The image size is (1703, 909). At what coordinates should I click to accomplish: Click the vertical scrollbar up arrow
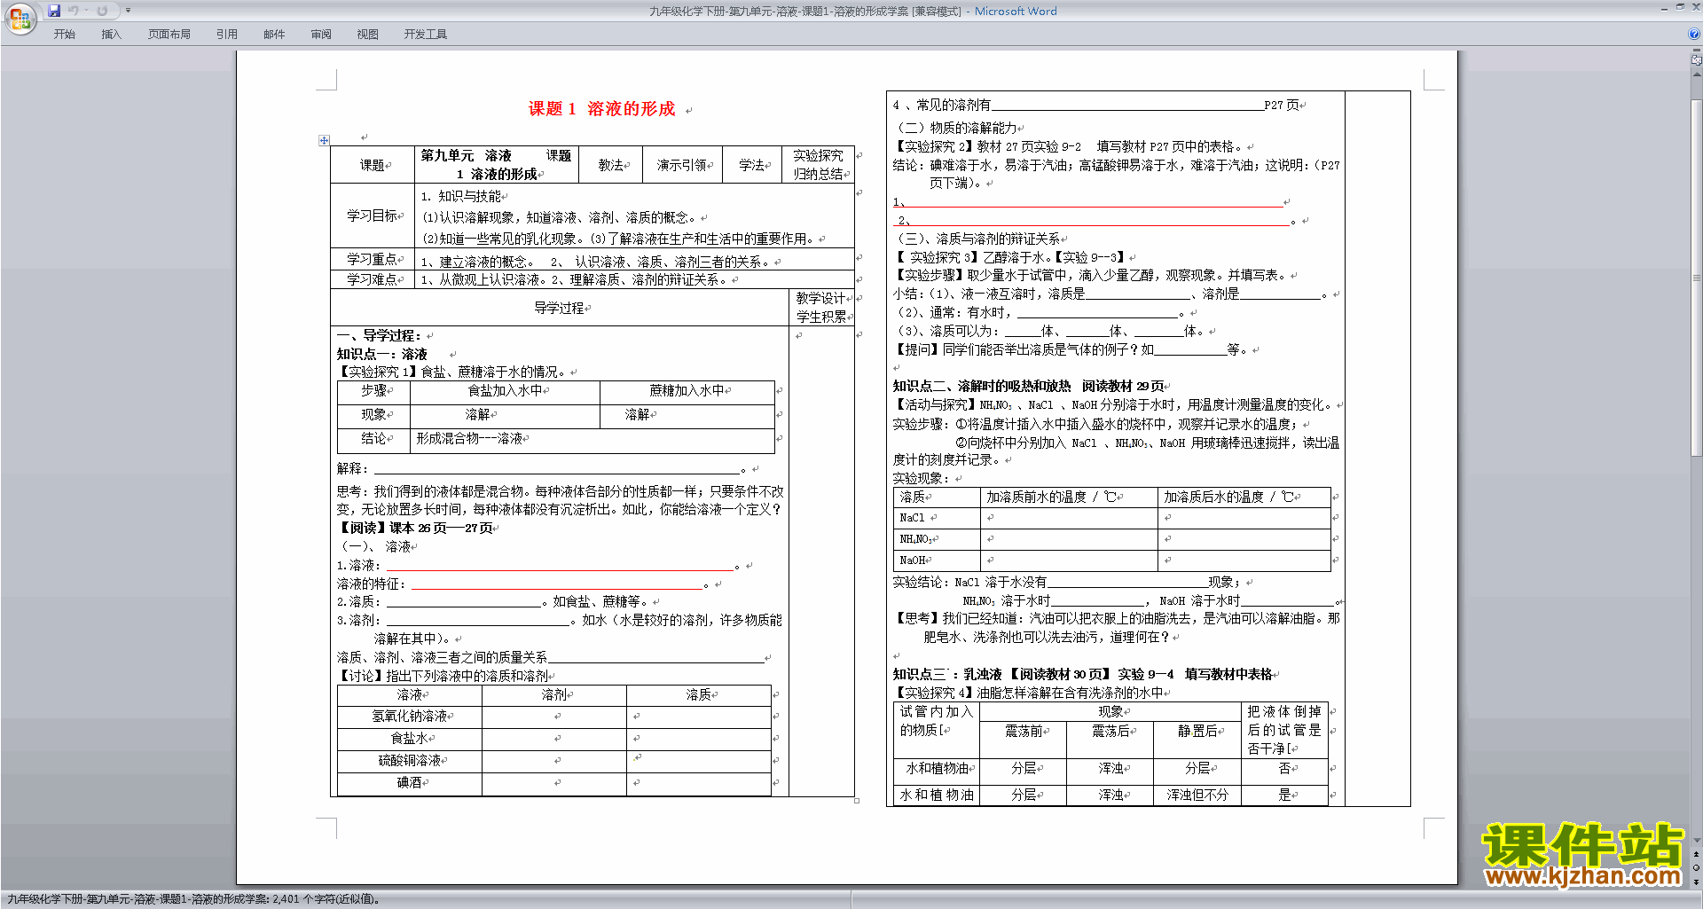point(1696,75)
